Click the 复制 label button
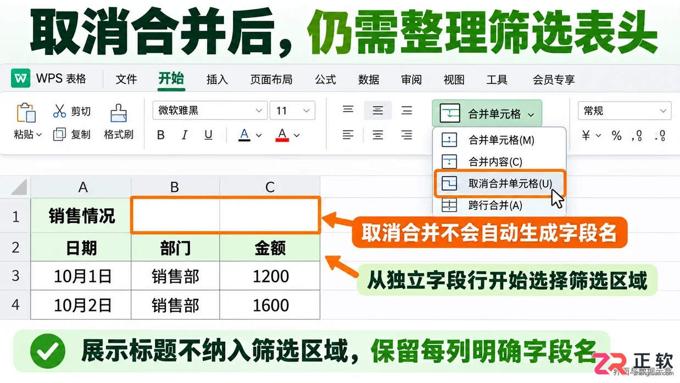This screenshot has width=680, height=383. (81, 134)
